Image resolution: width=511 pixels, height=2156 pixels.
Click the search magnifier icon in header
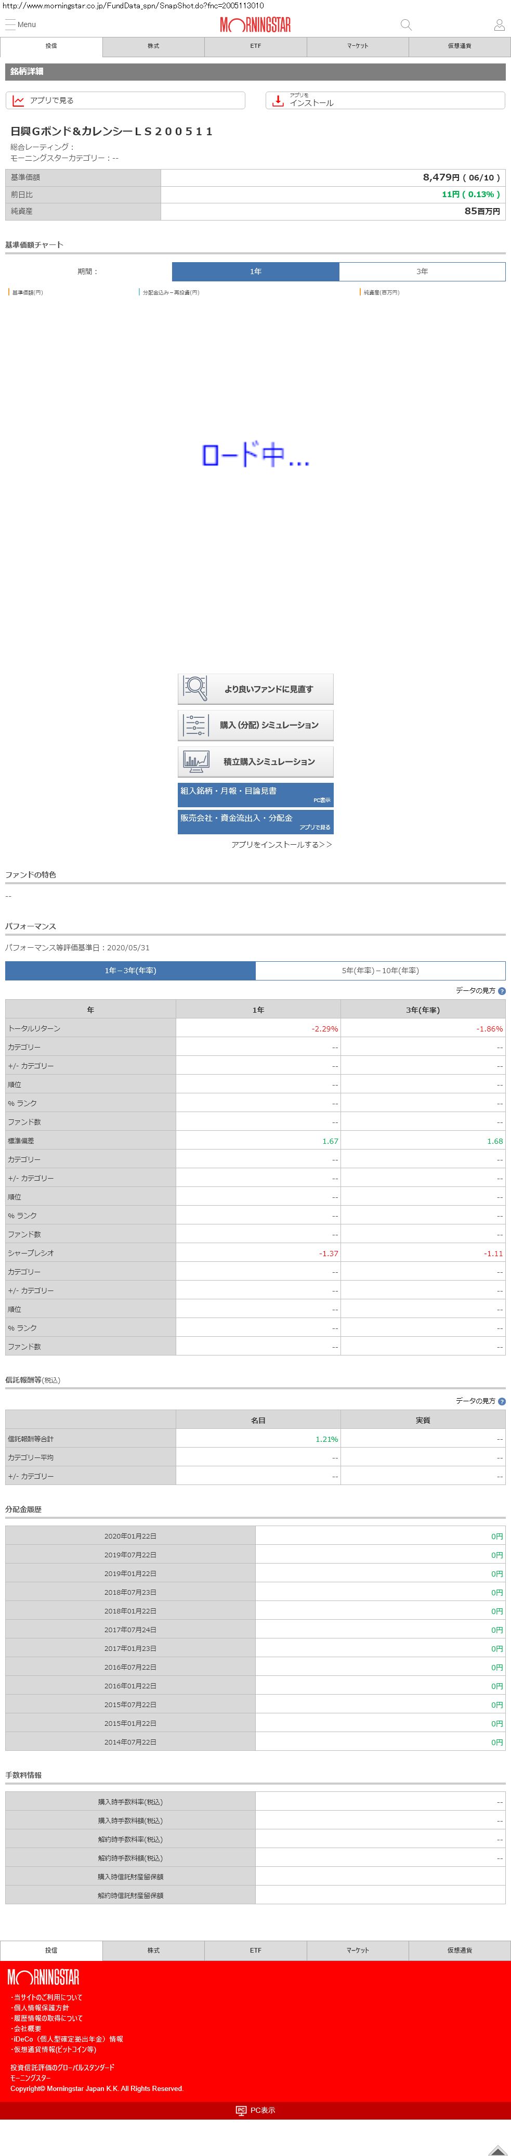(x=405, y=25)
